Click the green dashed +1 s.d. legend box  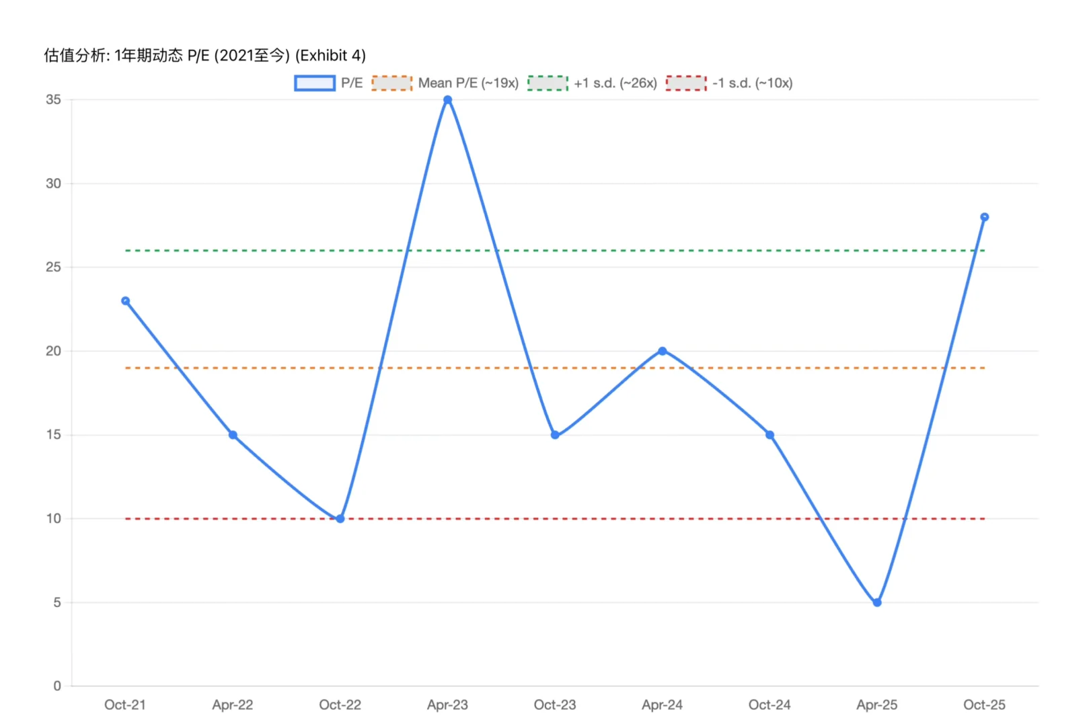548,83
